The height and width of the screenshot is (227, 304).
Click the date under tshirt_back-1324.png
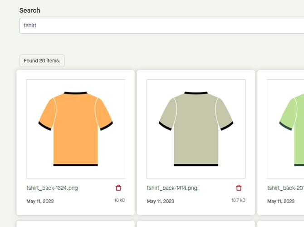pyautogui.click(x=40, y=201)
